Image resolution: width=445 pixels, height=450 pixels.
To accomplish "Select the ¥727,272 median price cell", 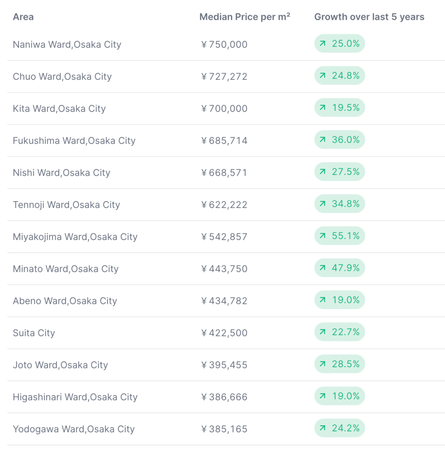I will (x=224, y=77).
